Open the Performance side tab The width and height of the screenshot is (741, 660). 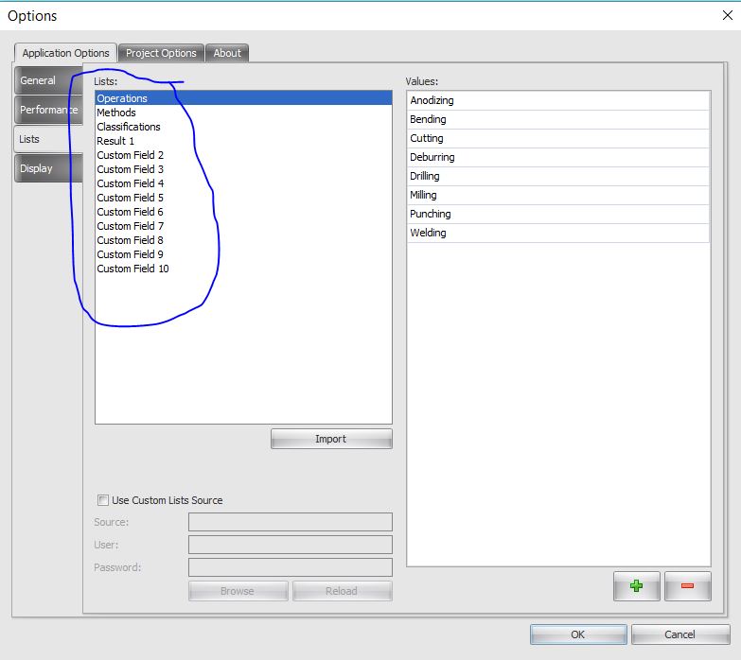[x=48, y=110]
